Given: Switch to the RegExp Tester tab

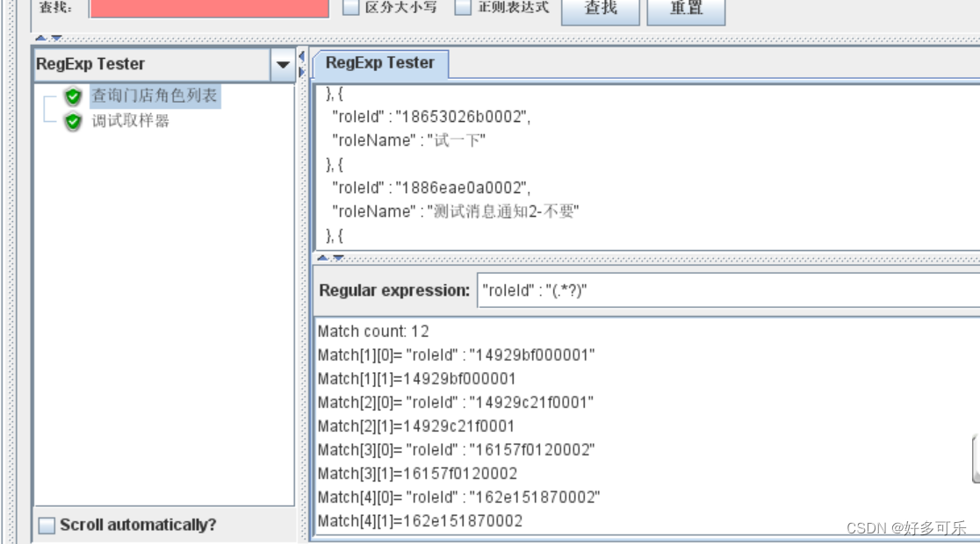Looking at the screenshot, I should pos(380,63).
